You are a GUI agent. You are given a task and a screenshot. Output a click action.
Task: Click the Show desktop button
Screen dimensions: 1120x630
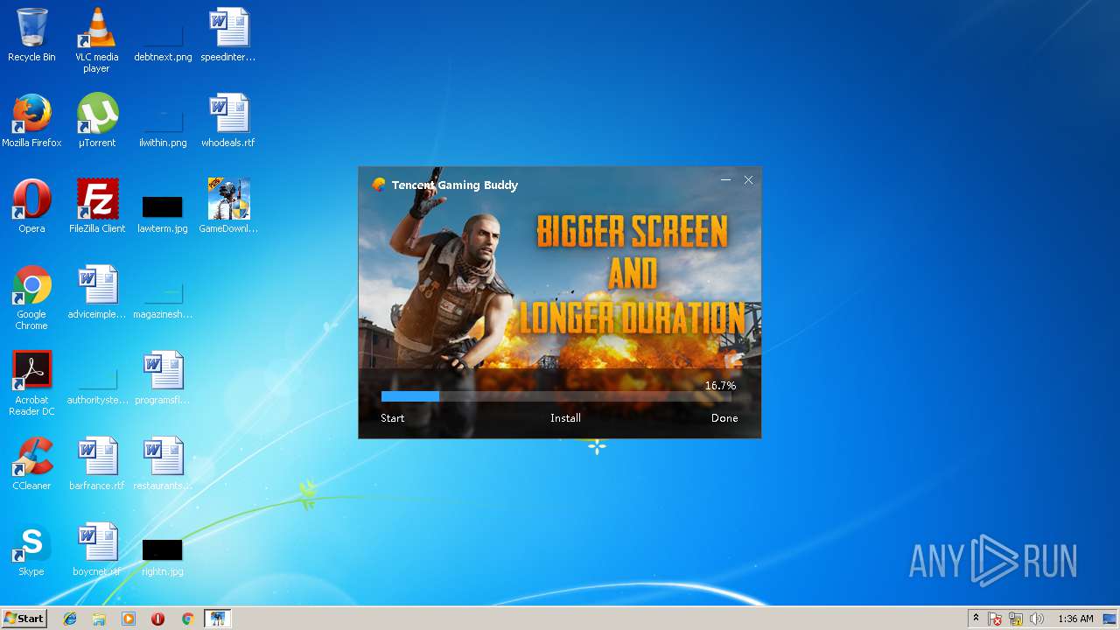click(x=1111, y=619)
